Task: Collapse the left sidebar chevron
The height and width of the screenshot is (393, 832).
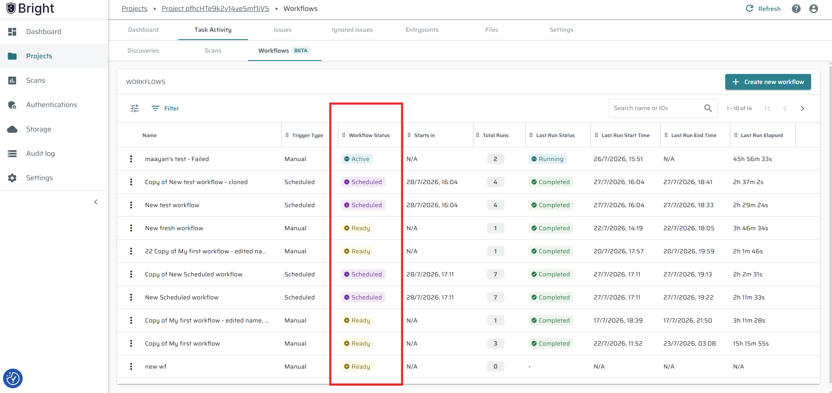Action: [96, 202]
